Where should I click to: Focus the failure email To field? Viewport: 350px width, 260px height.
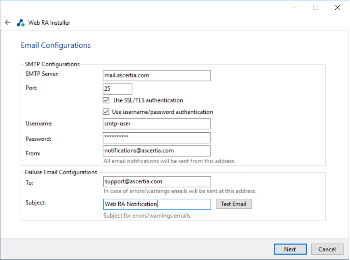pyautogui.click(x=157, y=181)
